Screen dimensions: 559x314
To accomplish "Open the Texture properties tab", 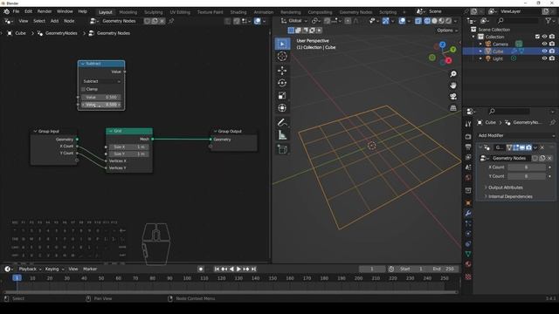I will pos(468,276).
